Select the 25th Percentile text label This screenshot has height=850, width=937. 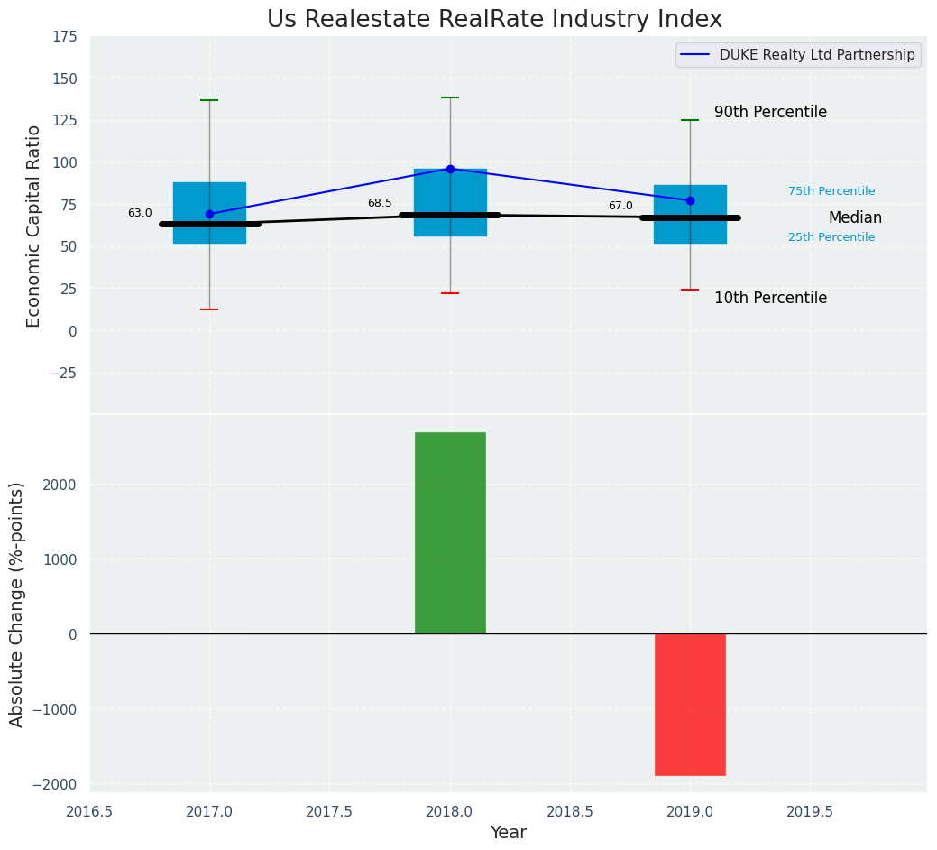click(831, 237)
